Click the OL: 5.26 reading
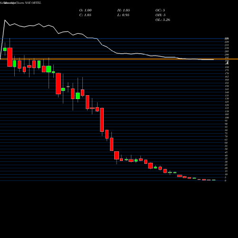 pyautogui.click(x=163, y=20)
